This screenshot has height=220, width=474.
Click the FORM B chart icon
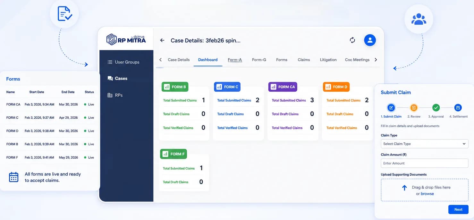pyautogui.click(x=167, y=87)
